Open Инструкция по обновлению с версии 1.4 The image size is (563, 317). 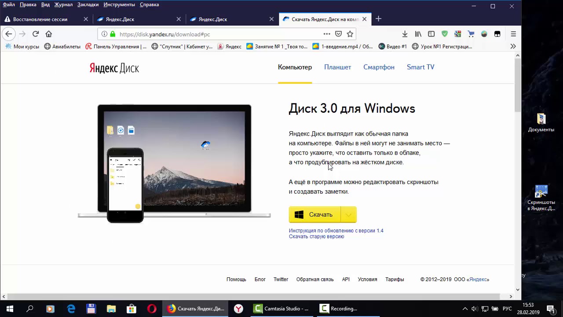[x=336, y=230]
